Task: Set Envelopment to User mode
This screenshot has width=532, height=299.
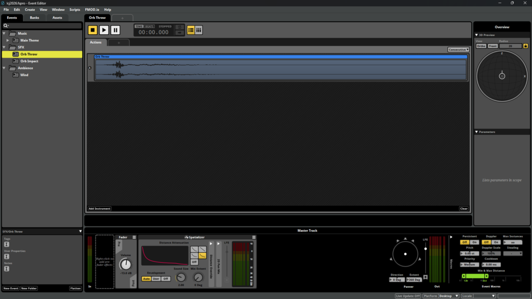Action: point(156,279)
